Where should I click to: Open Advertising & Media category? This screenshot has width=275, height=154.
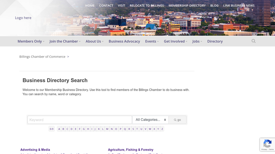35,150
